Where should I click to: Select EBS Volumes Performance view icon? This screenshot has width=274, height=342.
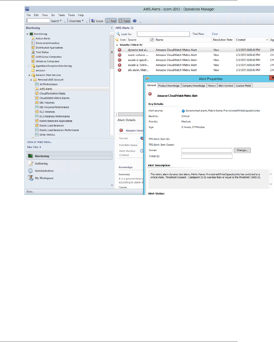[37, 107]
